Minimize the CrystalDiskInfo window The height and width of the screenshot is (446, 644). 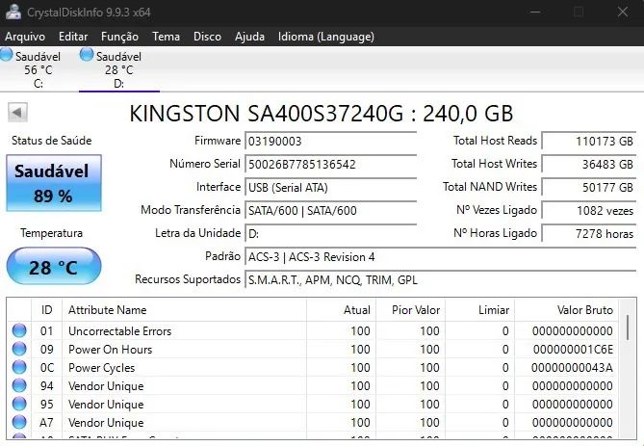tap(535, 12)
